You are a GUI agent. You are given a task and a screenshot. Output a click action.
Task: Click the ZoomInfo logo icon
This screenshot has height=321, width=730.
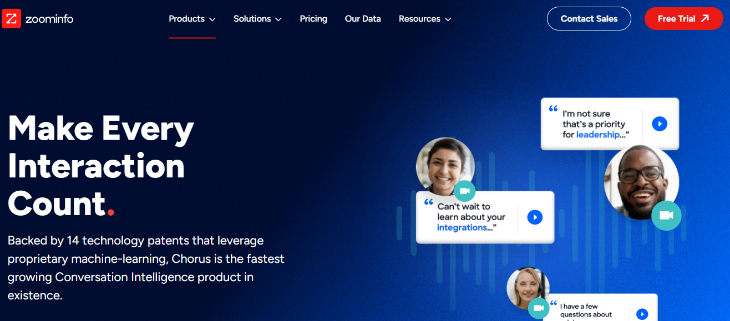click(11, 18)
